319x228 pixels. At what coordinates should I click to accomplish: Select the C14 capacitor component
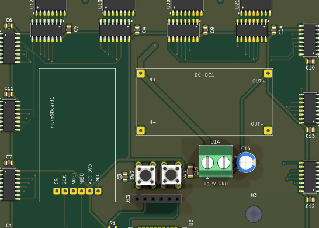coord(274,30)
